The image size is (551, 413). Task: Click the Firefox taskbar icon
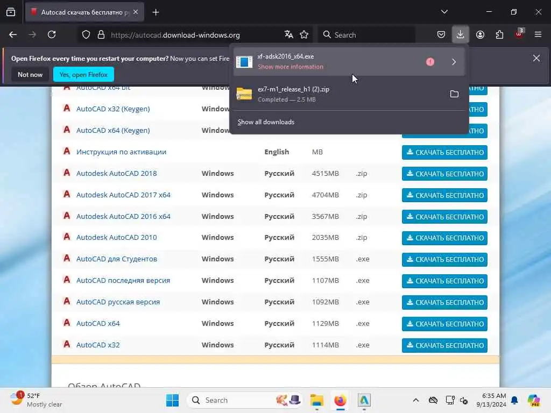click(340, 400)
